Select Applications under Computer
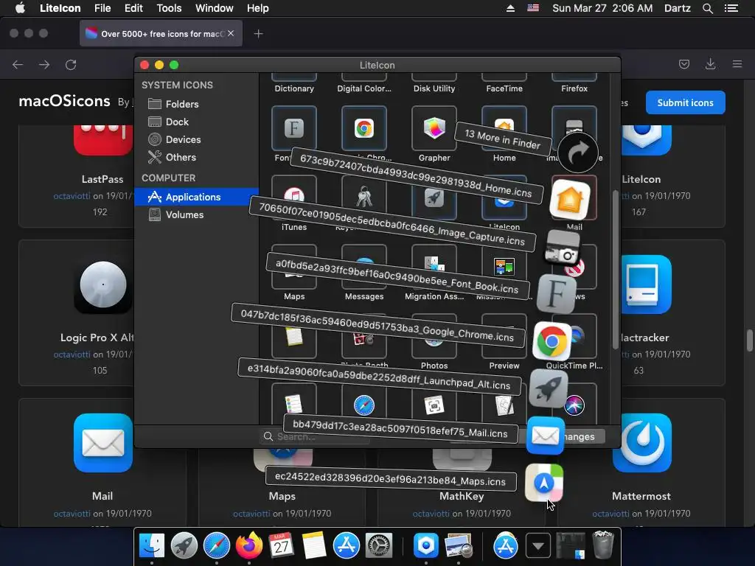This screenshot has height=566, width=755. coord(196,197)
